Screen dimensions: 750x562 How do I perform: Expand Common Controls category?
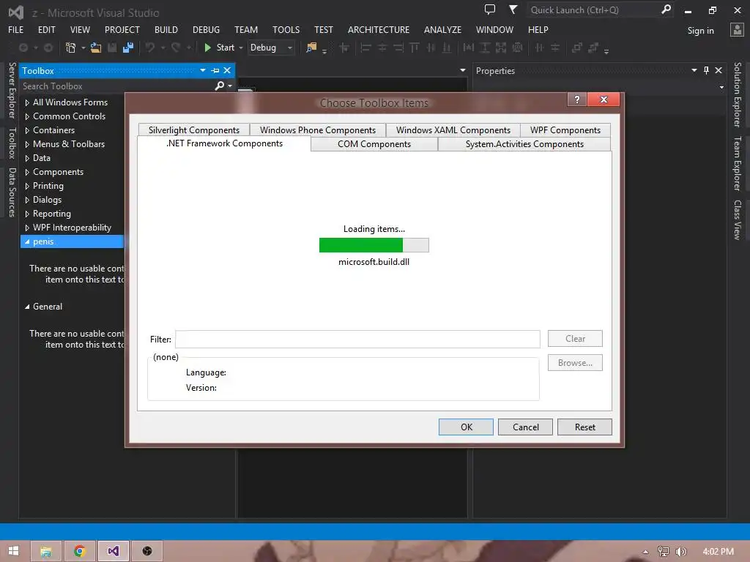(27, 116)
